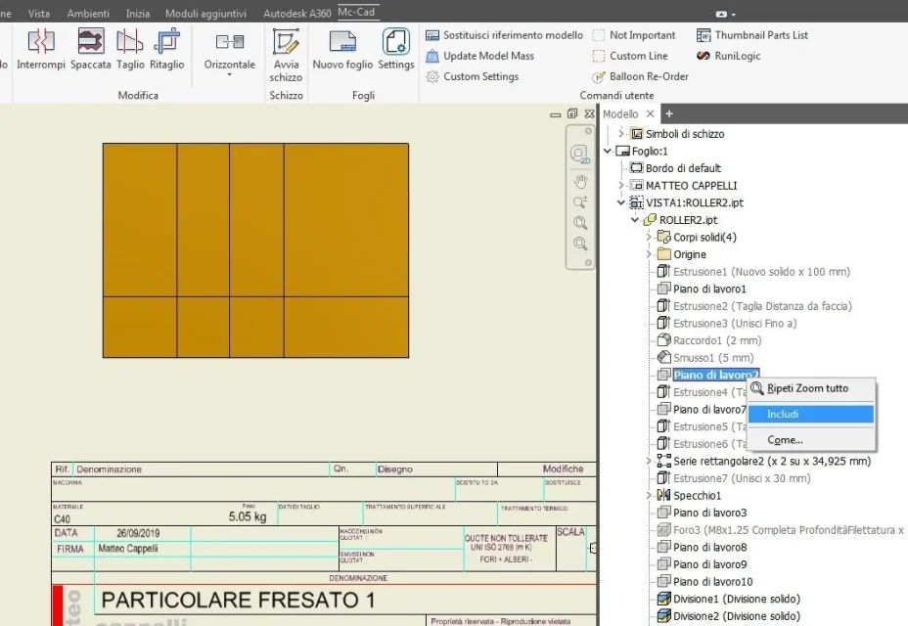The height and width of the screenshot is (626, 908).
Task: Start a sketch with Avvia schizzo
Action: pos(286,56)
